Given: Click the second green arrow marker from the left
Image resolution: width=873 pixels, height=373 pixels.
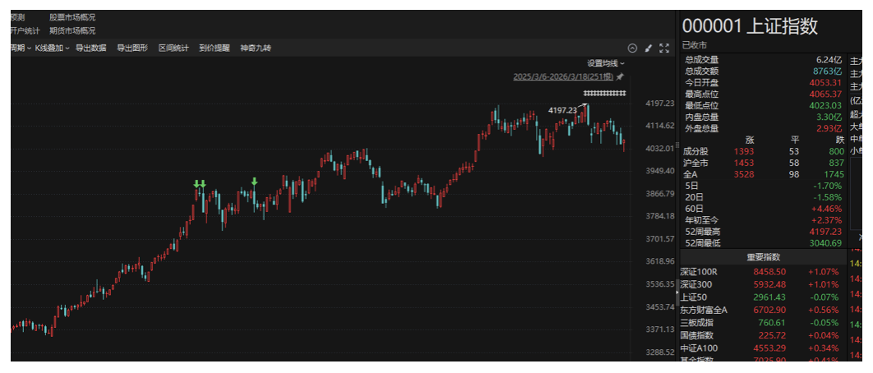Looking at the screenshot, I should tap(203, 184).
